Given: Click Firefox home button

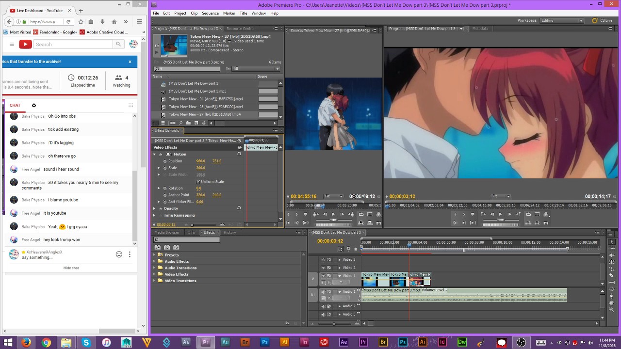Looking at the screenshot, I should tap(114, 22).
